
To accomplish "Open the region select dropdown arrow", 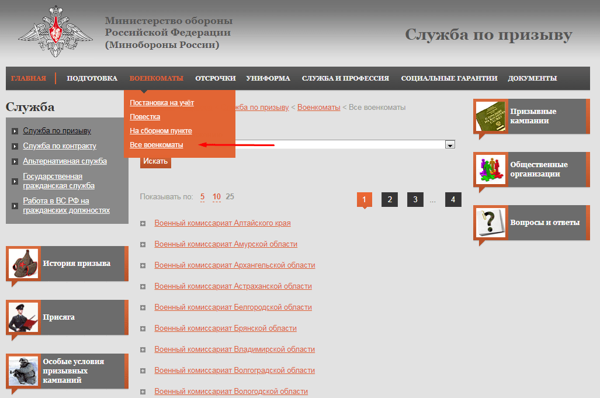I will pyautogui.click(x=450, y=144).
